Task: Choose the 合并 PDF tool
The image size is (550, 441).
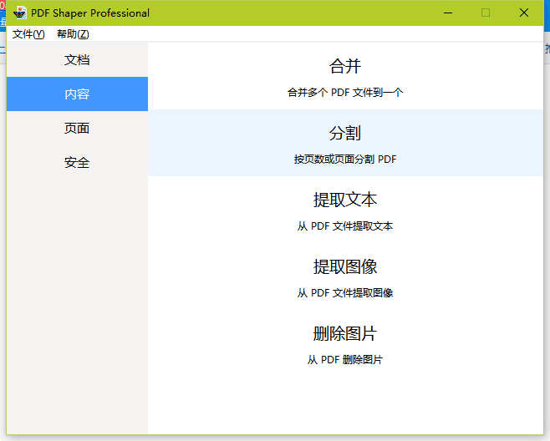Action: pyautogui.click(x=345, y=76)
